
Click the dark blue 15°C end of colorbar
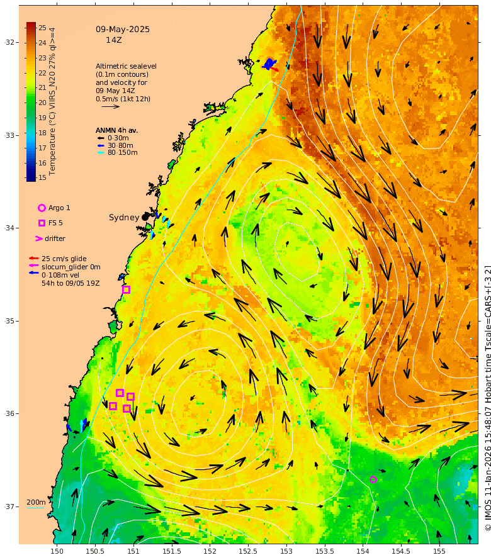coord(31,177)
